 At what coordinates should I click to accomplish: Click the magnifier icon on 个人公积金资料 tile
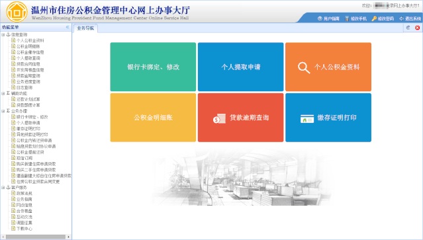click(x=304, y=67)
